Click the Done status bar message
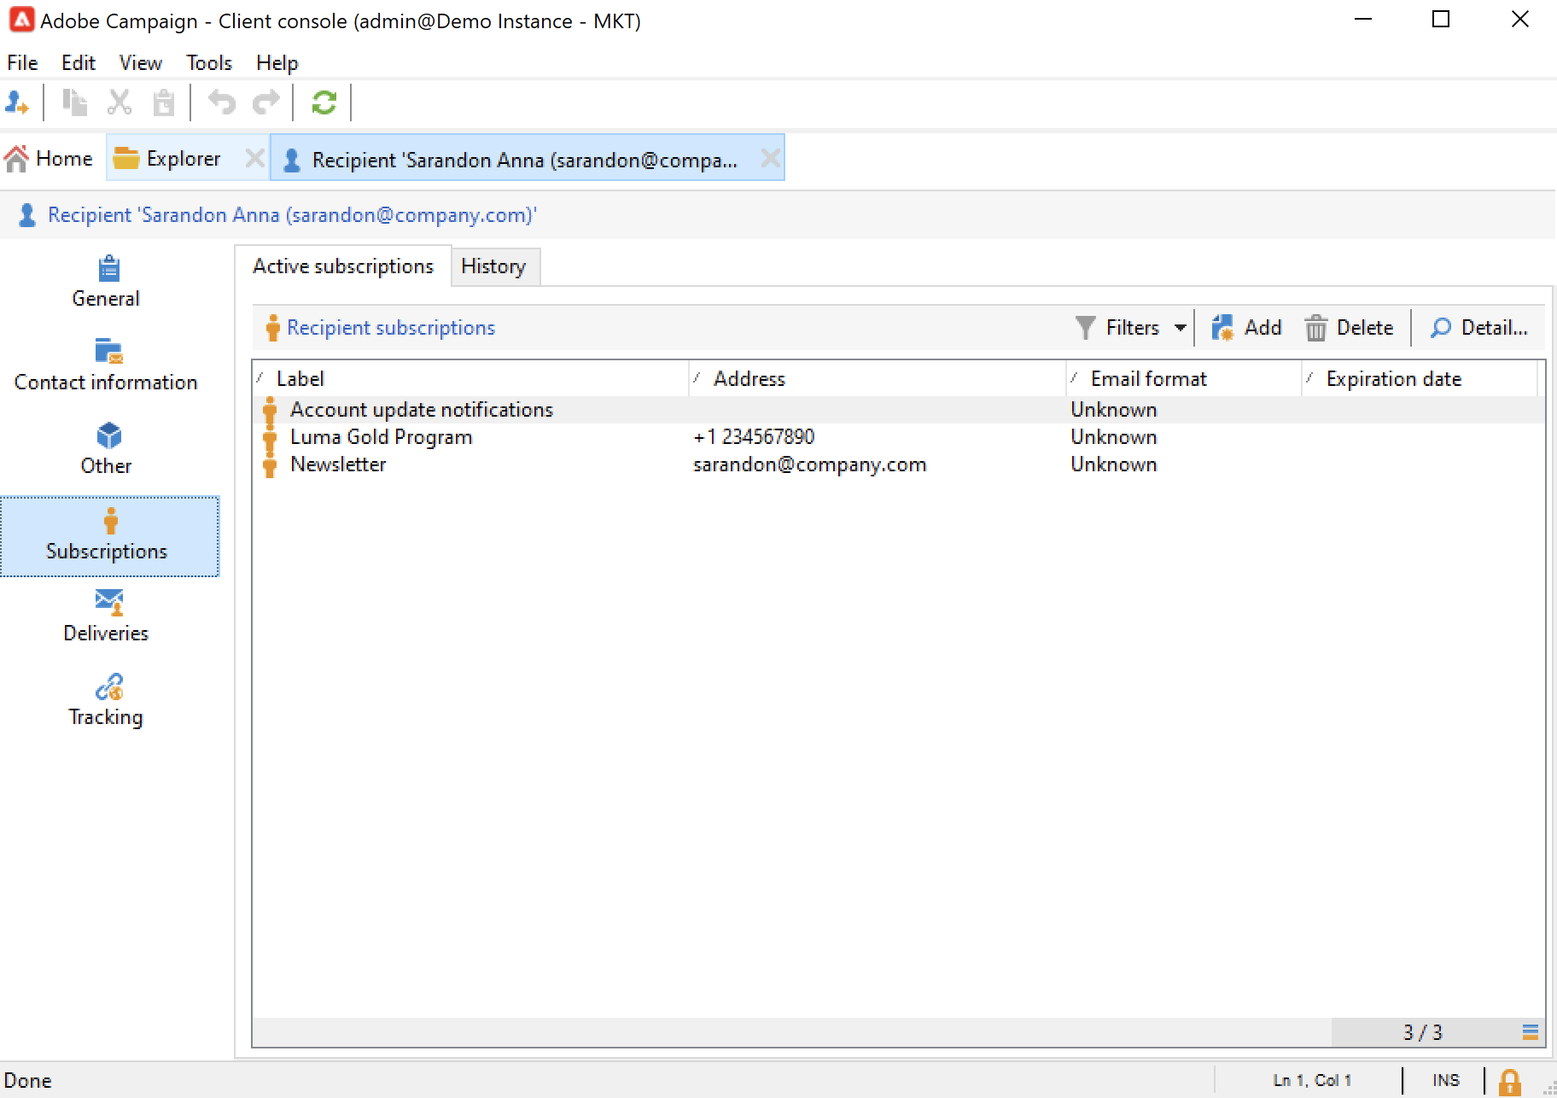The width and height of the screenshot is (1557, 1098). 28,1081
